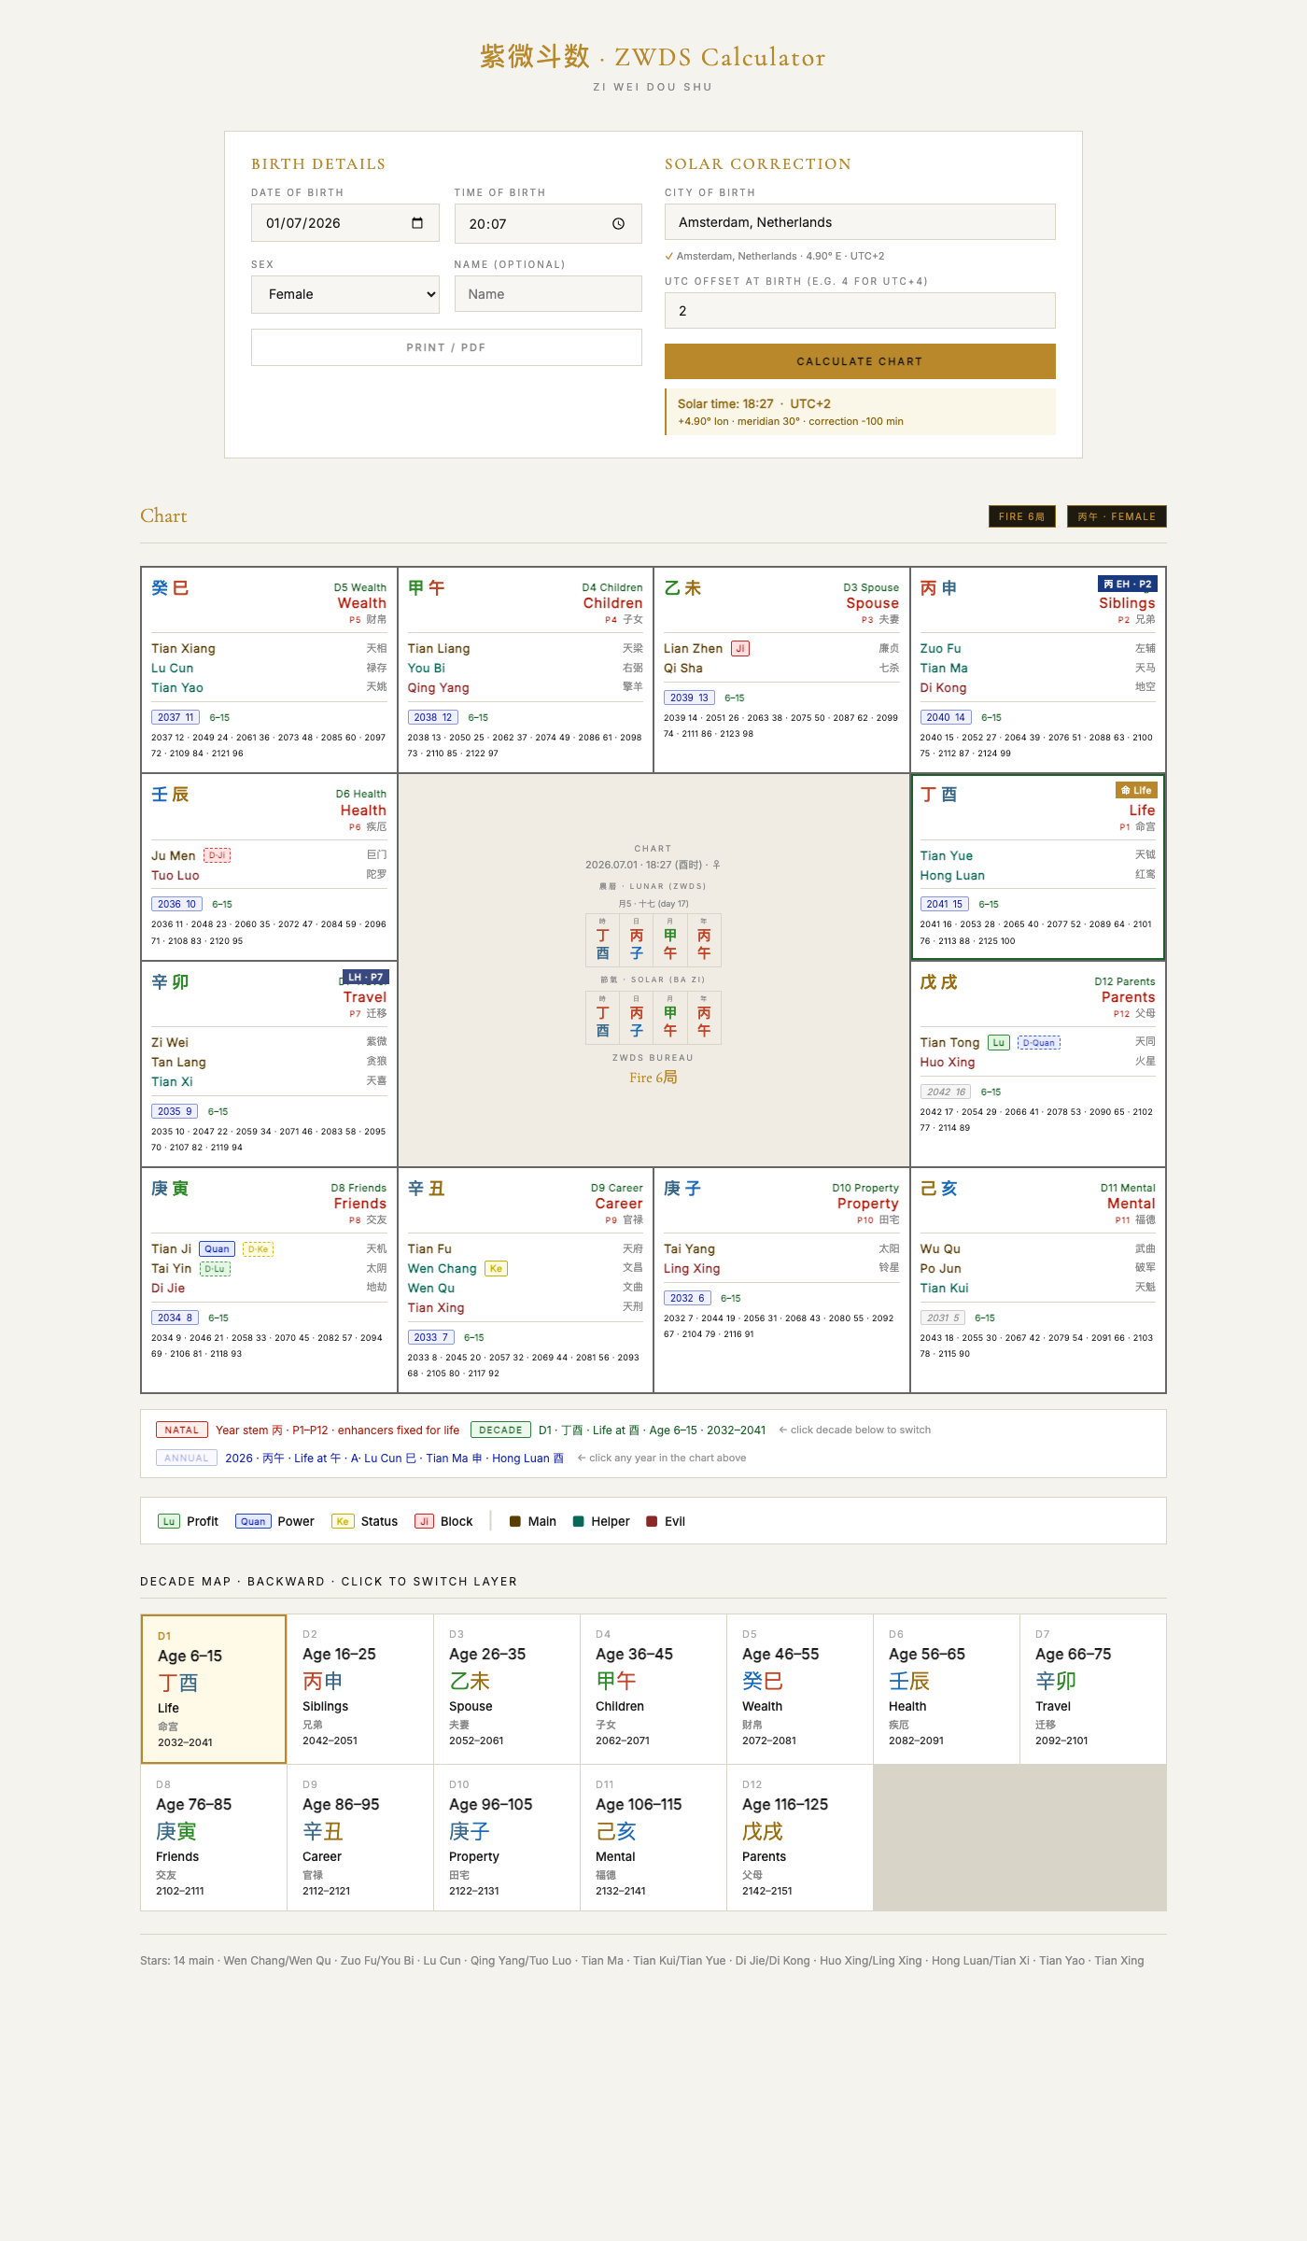
Task: Click the Lu Profit legend badge
Action: tap(169, 1521)
